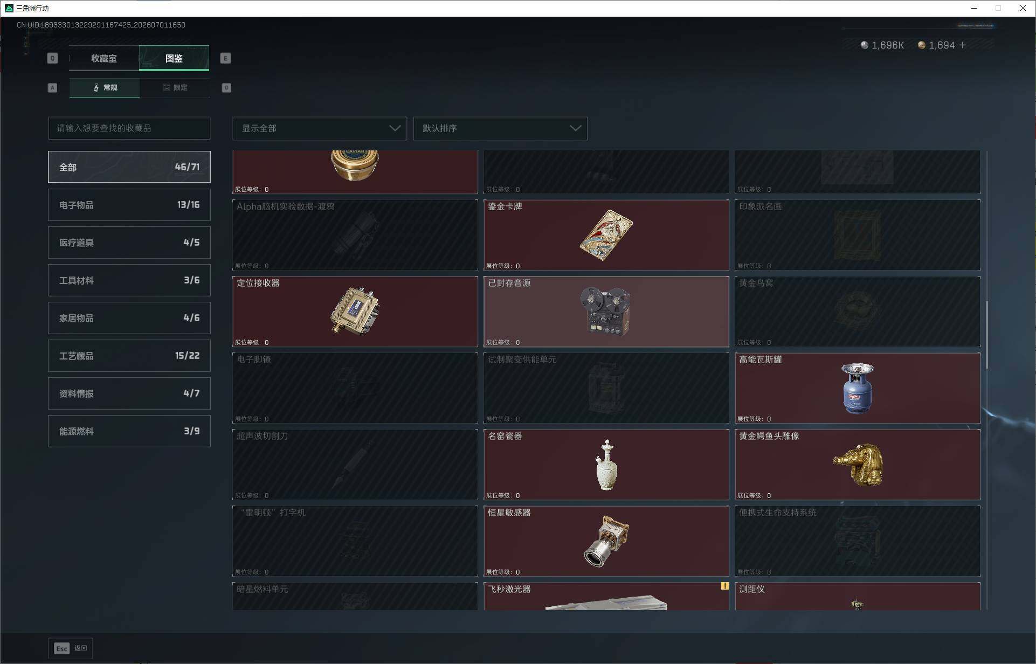The width and height of the screenshot is (1036, 664).
Task: Open the 恒星敏感器 star sensor card
Action: pyautogui.click(x=606, y=541)
